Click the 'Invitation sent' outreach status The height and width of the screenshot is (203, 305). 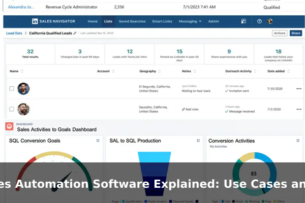click(x=237, y=91)
